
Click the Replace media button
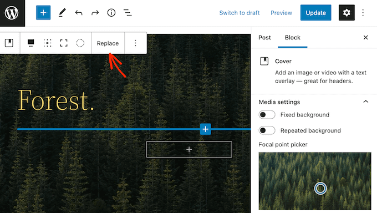[108, 43]
